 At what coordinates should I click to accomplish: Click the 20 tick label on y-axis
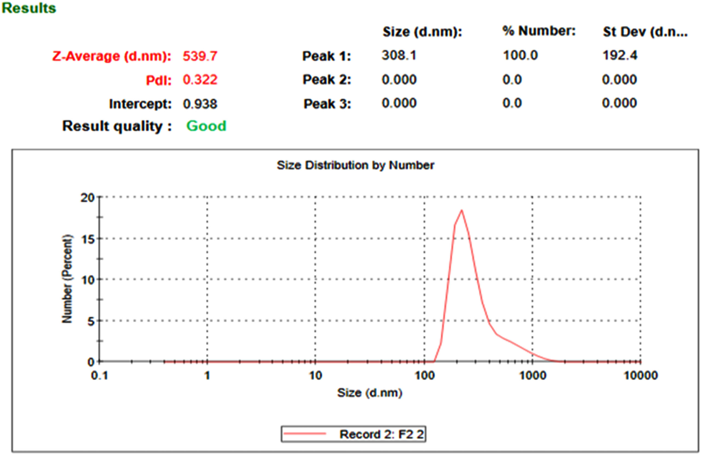(x=87, y=198)
